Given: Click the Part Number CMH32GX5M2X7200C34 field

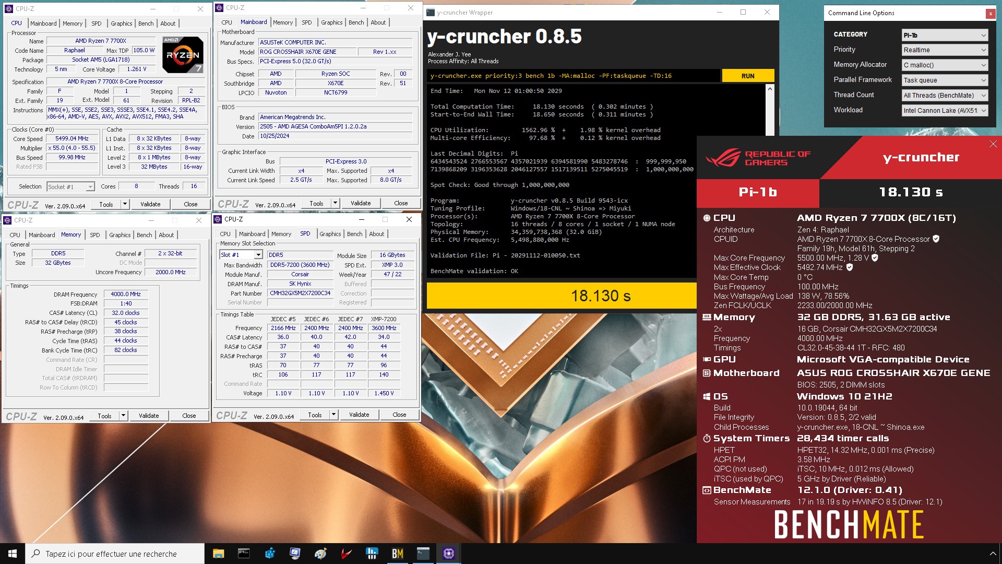Looking at the screenshot, I should tap(300, 293).
